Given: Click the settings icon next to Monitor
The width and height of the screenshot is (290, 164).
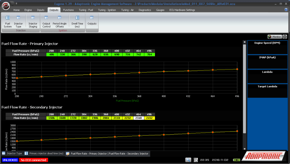Looking at the screenshot, I should click(x=285, y=37).
